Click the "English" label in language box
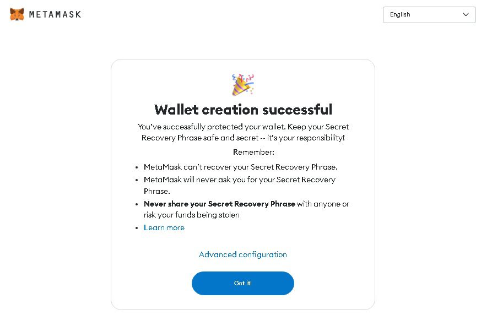The height and width of the screenshot is (315, 492). tap(400, 15)
